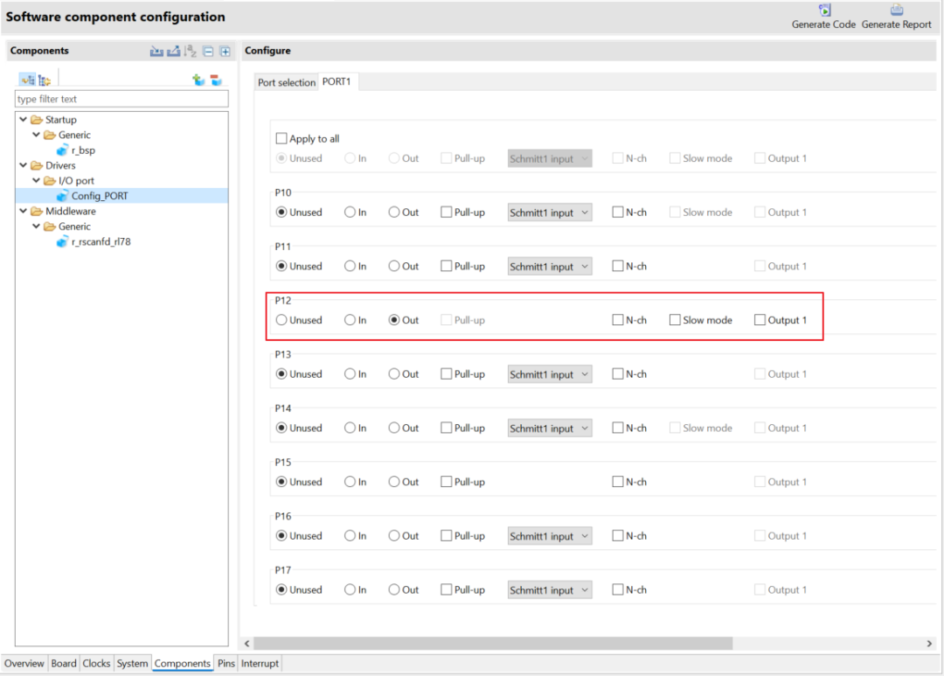Screen dimensions: 944x676
Task: Click the I/O port folder icon
Action: click(x=49, y=180)
